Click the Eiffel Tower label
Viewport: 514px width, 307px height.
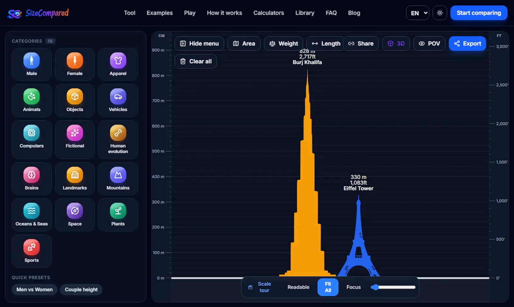(x=358, y=188)
